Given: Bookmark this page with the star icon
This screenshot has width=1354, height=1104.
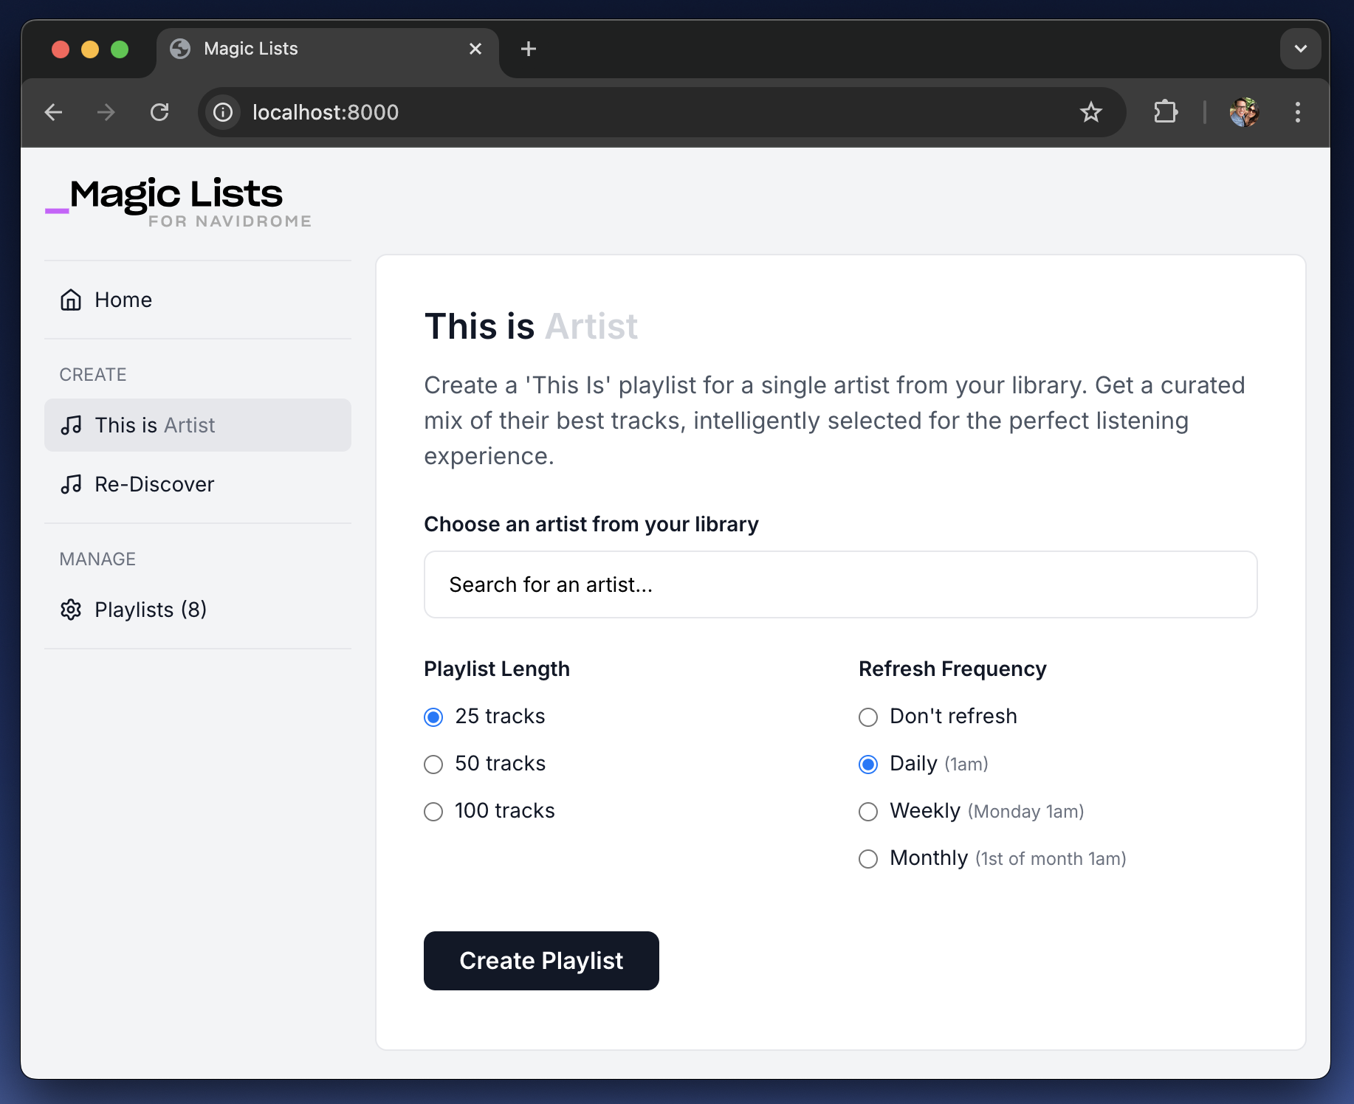Looking at the screenshot, I should pos(1090,112).
